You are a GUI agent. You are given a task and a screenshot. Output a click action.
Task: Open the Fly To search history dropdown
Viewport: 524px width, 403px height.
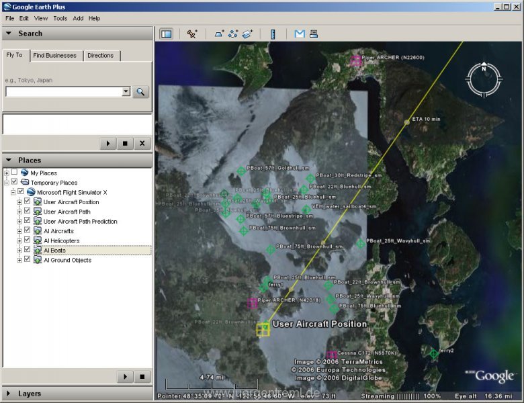126,91
